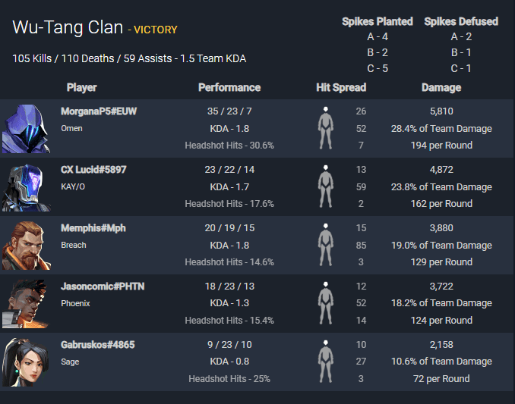Image resolution: width=515 pixels, height=404 pixels.
Task: Click the Phoenix agent portrait
Action: 27,304
